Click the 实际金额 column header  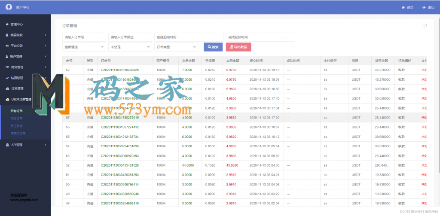[232, 61]
